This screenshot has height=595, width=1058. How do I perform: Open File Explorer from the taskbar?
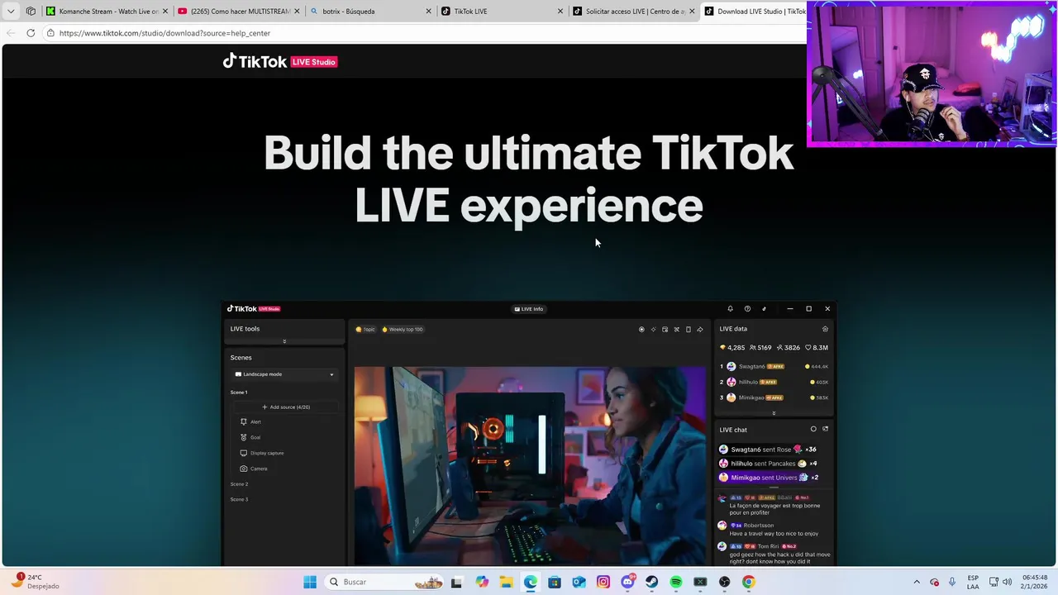506,582
